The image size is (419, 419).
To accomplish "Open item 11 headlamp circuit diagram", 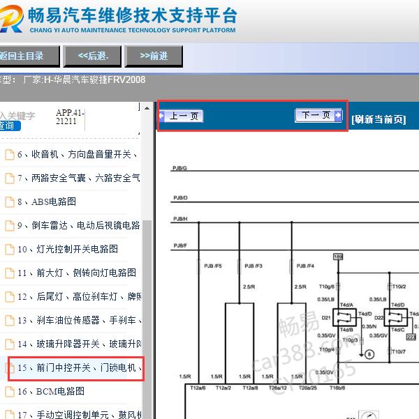I will click(x=77, y=273).
